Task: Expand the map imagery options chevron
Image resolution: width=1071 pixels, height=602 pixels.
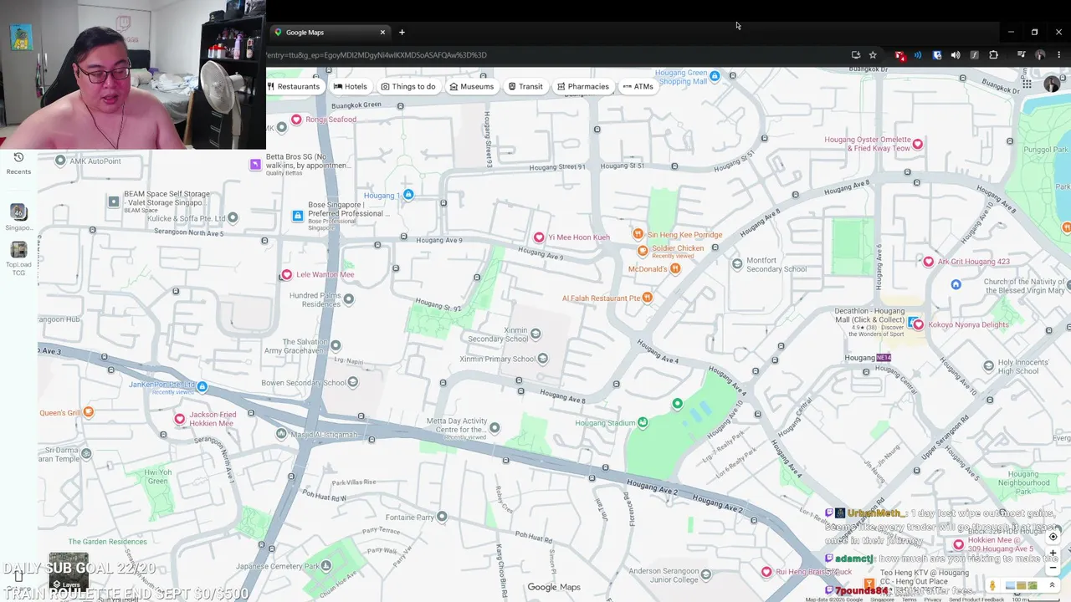Action: pyautogui.click(x=1052, y=585)
